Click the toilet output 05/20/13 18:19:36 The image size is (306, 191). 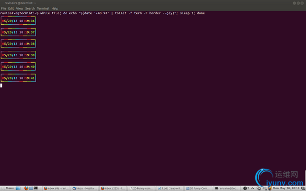tap(18, 21)
